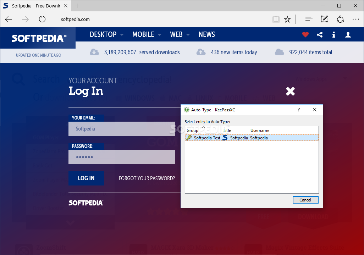Select the Softpedia username cell in entry row
The width and height of the screenshot is (364, 255).
(259, 138)
